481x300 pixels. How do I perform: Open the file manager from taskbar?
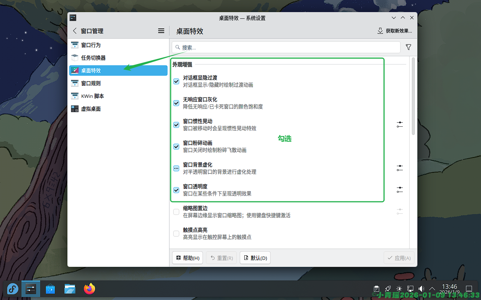coord(70,289)
